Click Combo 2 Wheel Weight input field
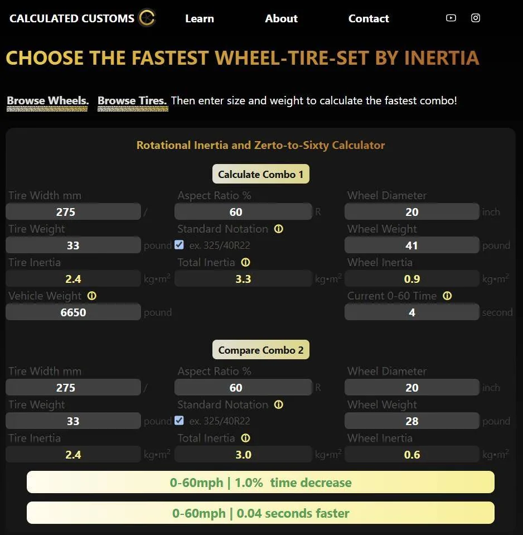 click(411, 421)
